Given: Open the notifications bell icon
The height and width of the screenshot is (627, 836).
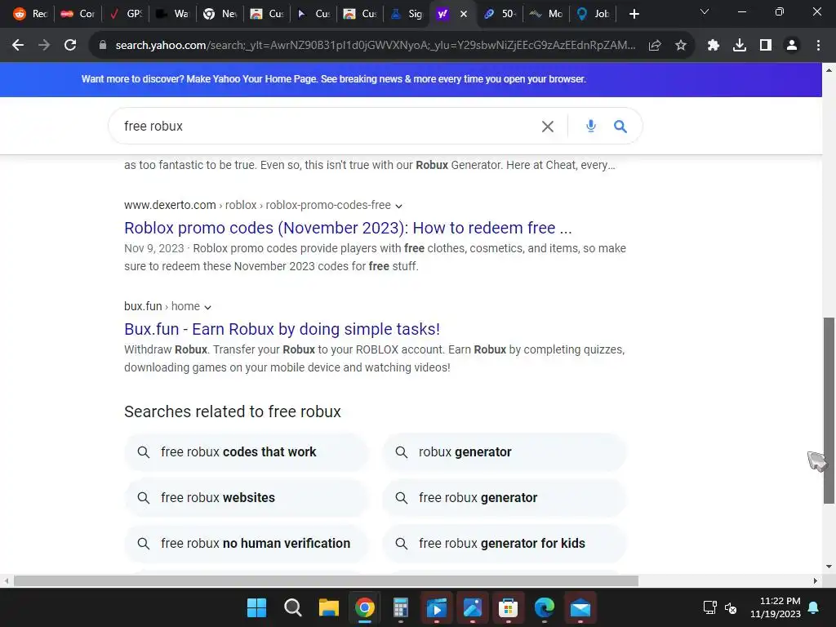Looking at the screenshot, I should point(814,607).
